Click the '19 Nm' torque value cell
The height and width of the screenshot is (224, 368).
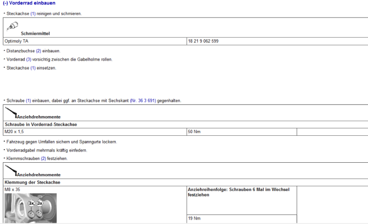242,218
